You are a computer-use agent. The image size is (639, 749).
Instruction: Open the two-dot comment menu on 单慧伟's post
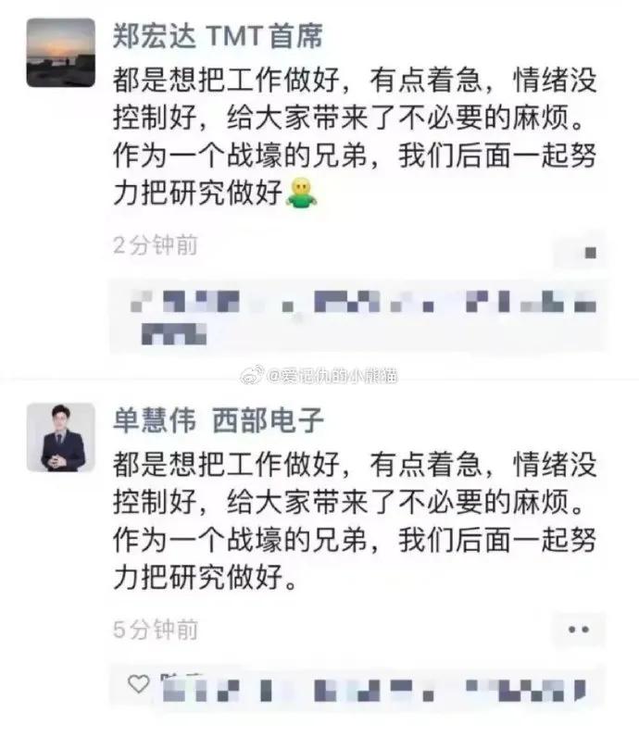tap(578, 630)
